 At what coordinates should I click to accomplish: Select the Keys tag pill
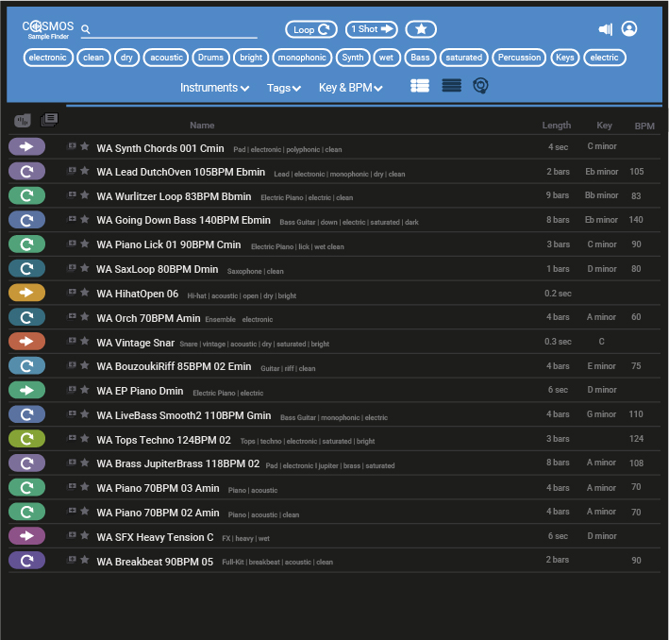coord(565,58)
